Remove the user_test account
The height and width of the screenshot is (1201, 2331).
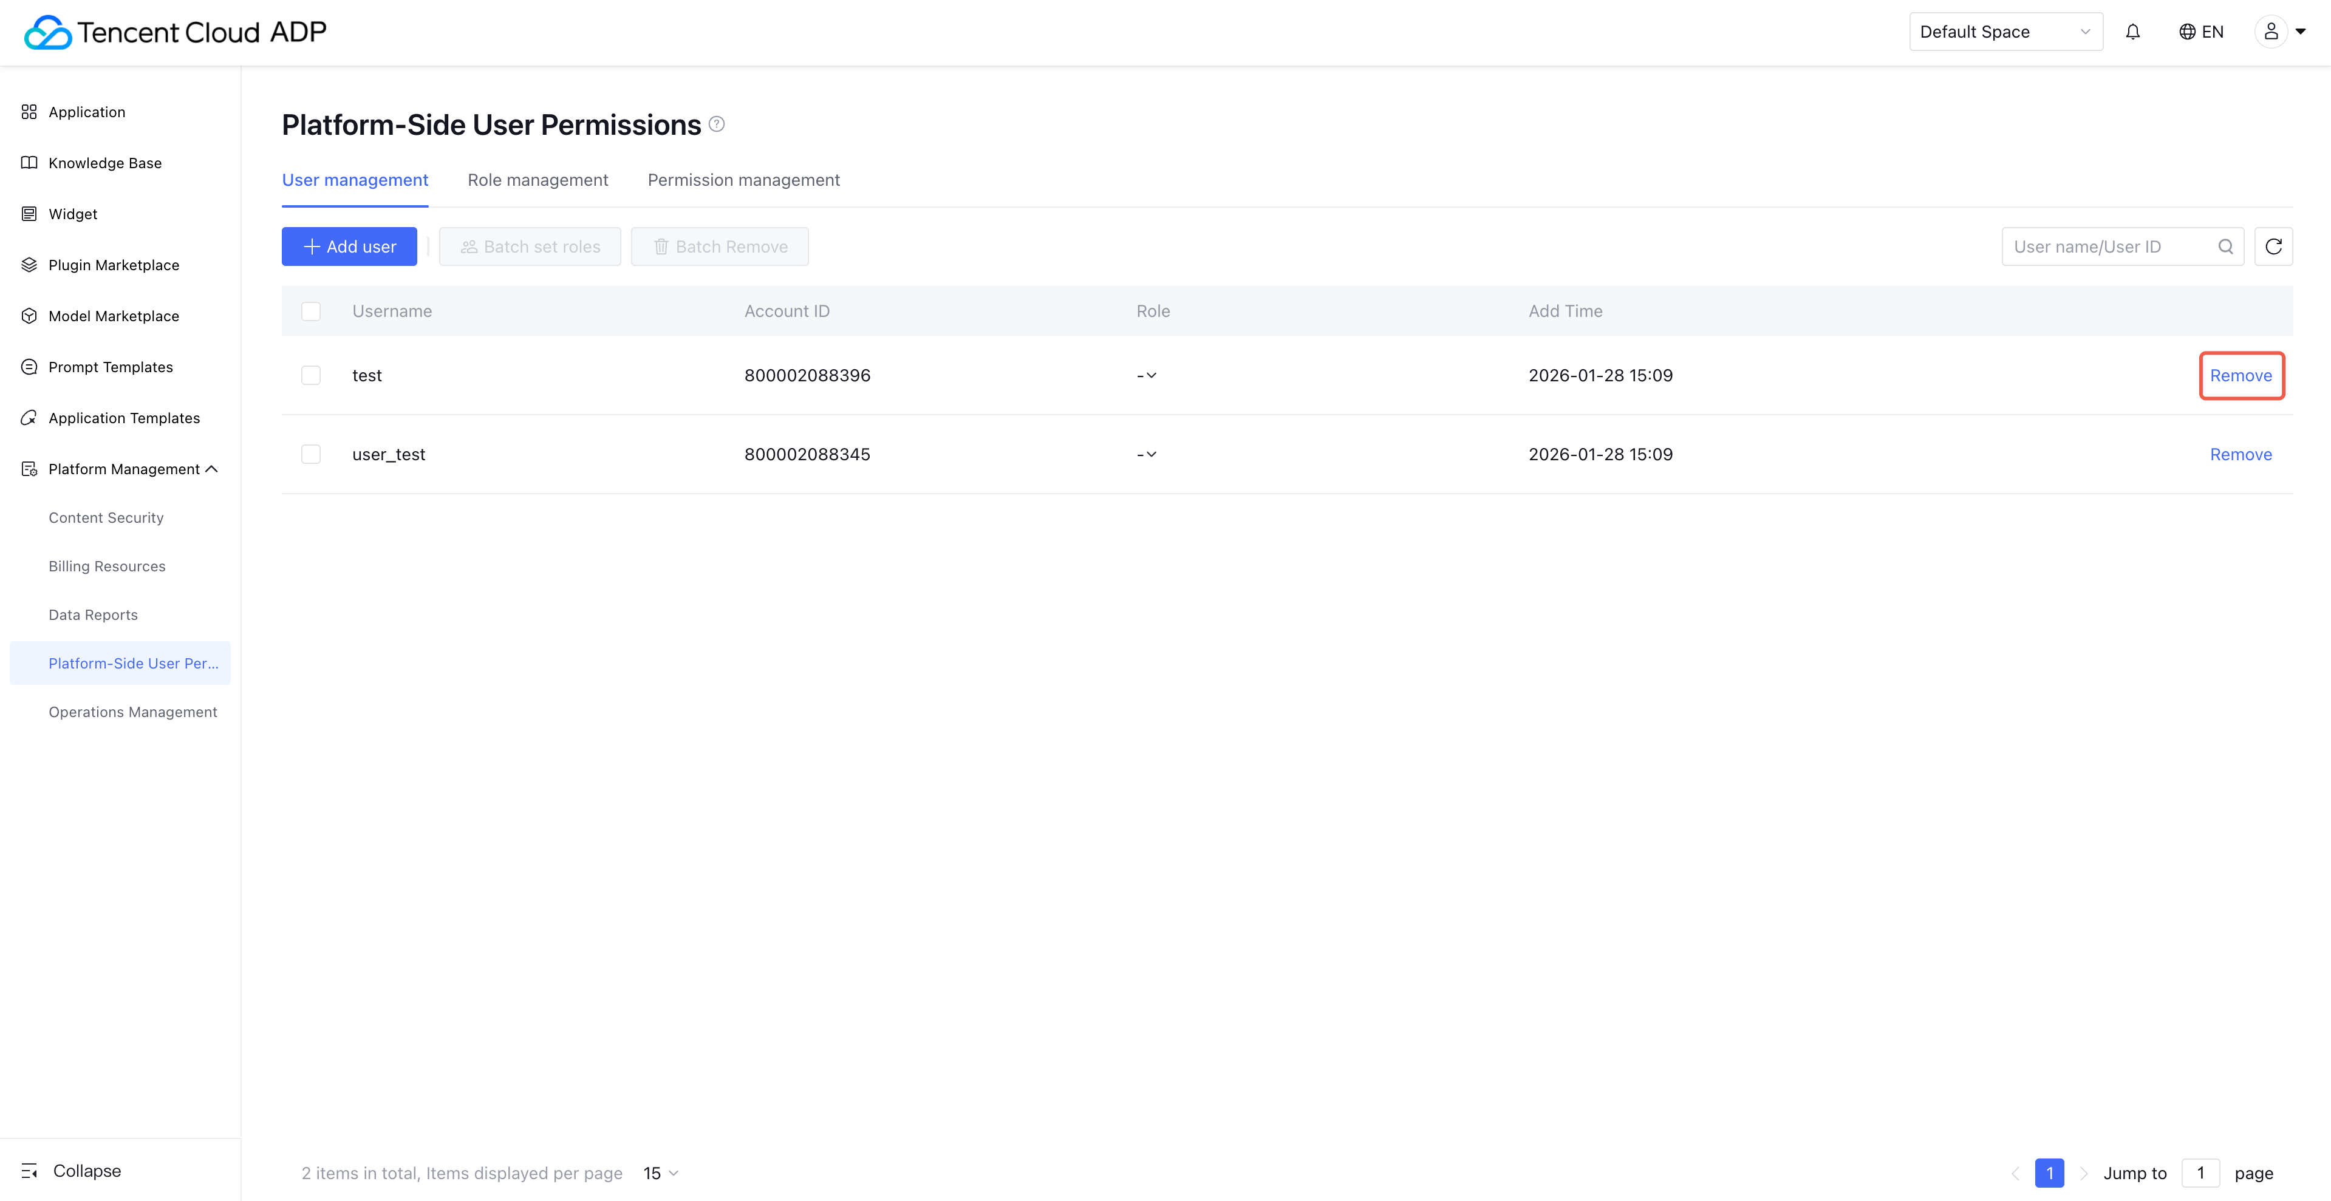[x=2240, y=454]
